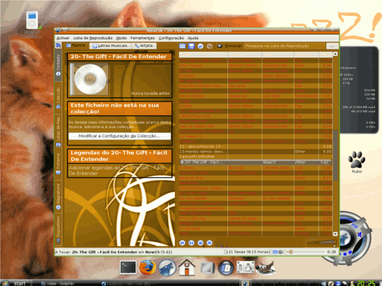
Task: Open the Dispositivos sidebar tab
Action: (58, 229)
